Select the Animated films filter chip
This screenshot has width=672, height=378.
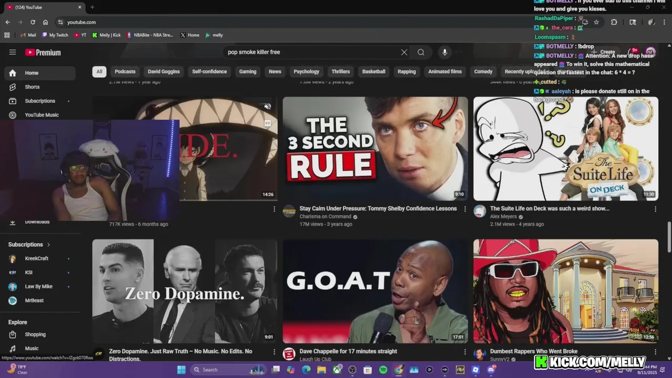point(445,71)
